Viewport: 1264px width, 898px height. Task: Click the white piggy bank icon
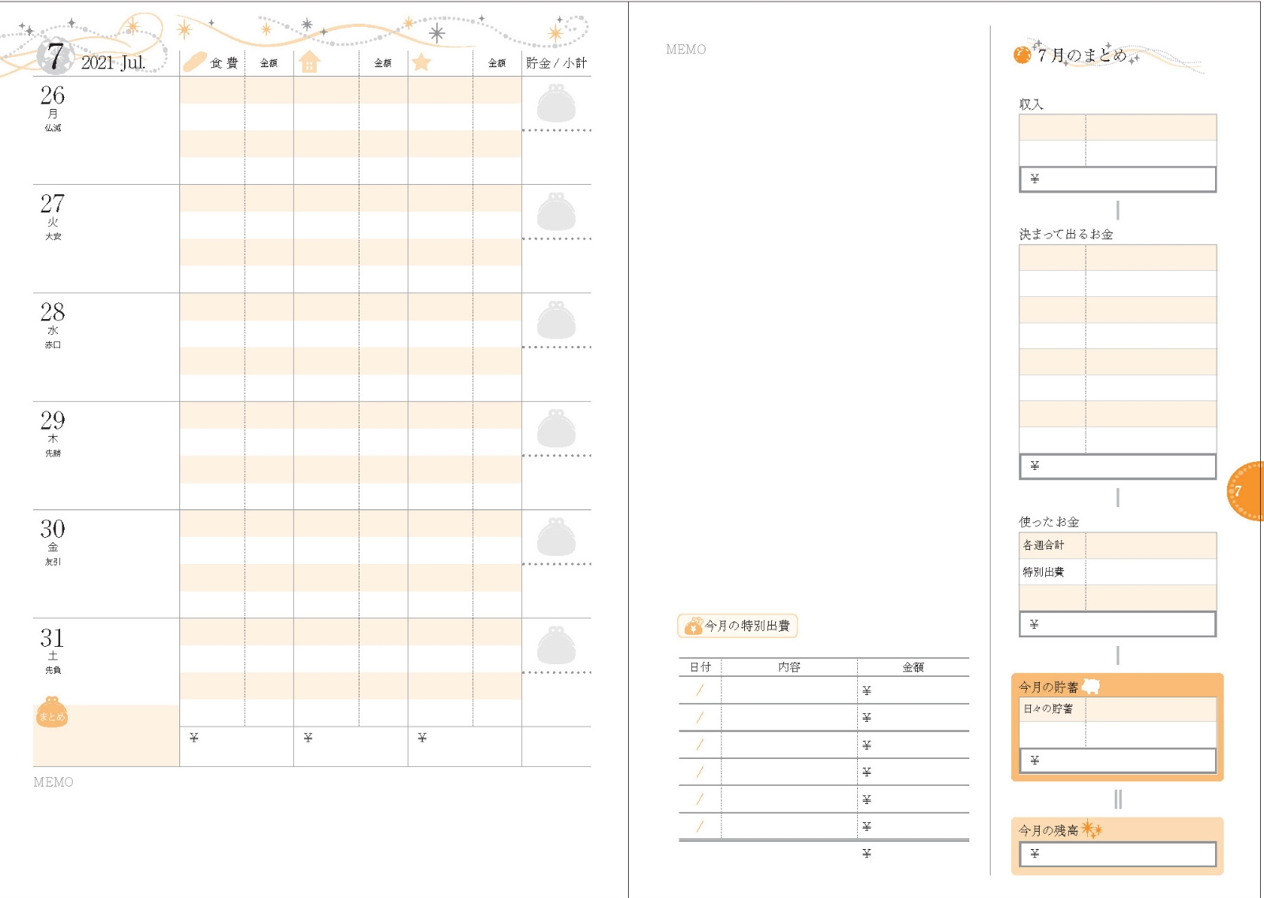1091,686
